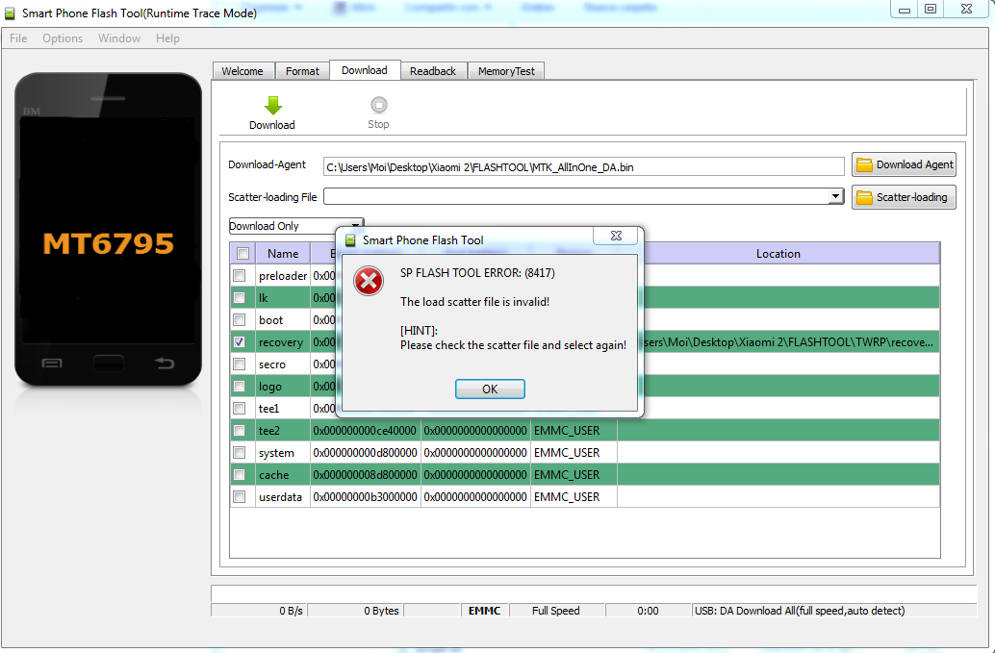Close the Smart Phone Flash Tool error dialog

[616, 236]
